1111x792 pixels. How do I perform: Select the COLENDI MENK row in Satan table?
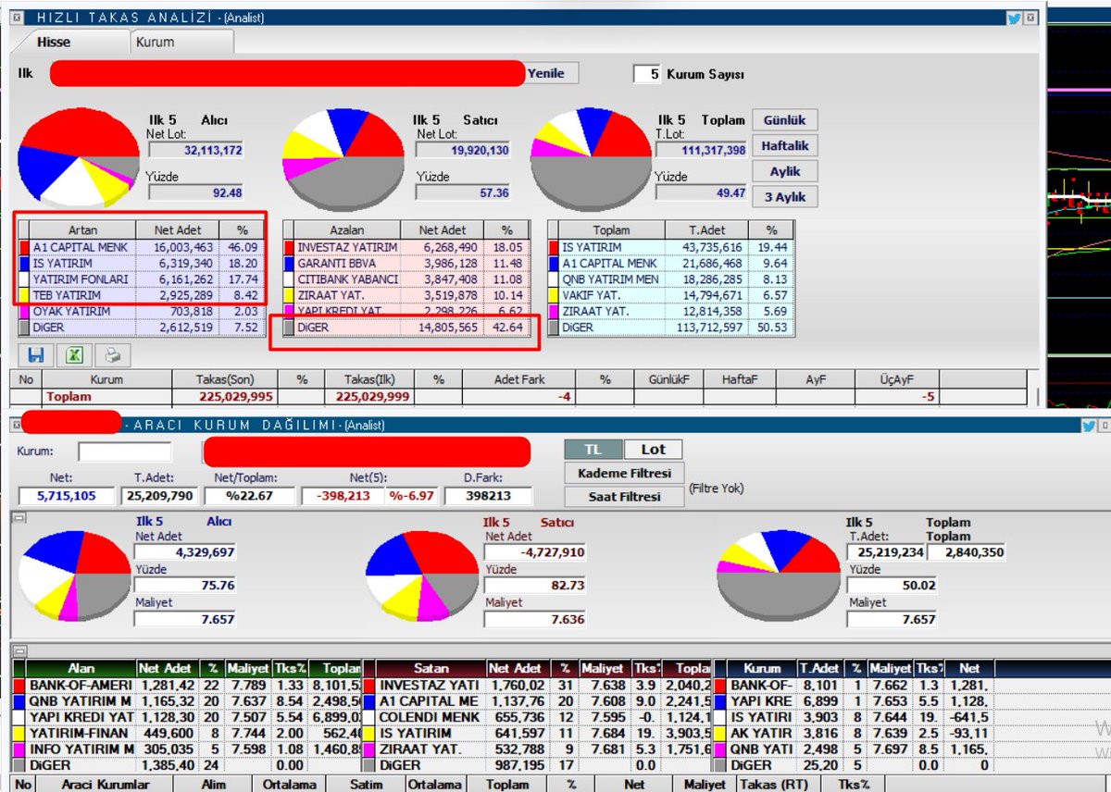(539, 716)
